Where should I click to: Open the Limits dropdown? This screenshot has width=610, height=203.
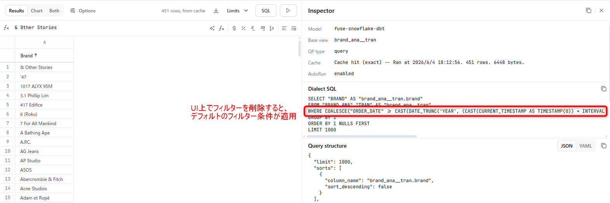tap(237, 11)
